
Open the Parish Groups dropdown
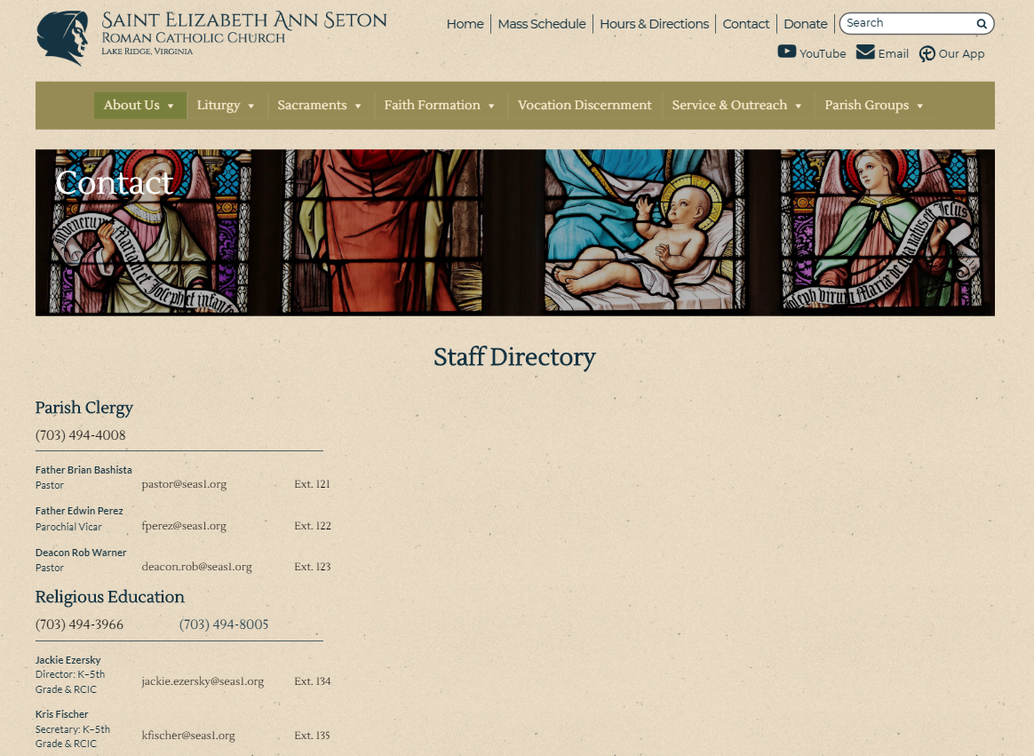pyautogui.click(x=874, y=105)
